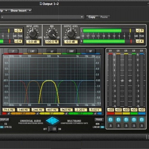
Task: Solo the band under the green GR column
Action: [x=134, y=126]
